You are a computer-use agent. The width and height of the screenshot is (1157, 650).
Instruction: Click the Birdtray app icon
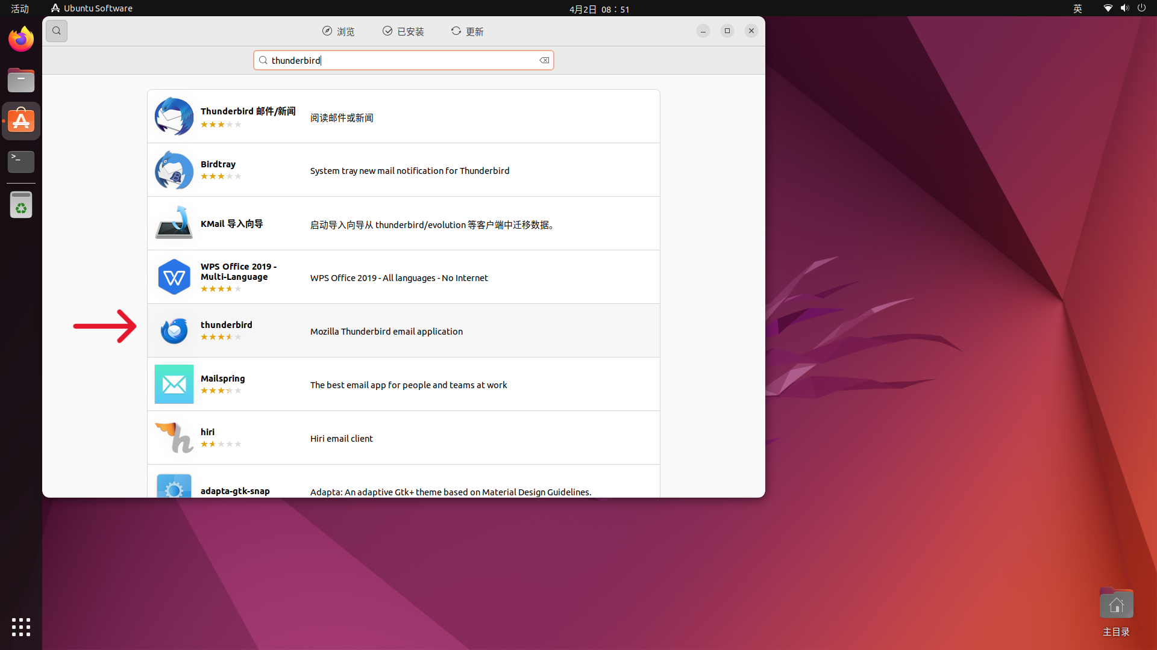[x=174, y=170]
